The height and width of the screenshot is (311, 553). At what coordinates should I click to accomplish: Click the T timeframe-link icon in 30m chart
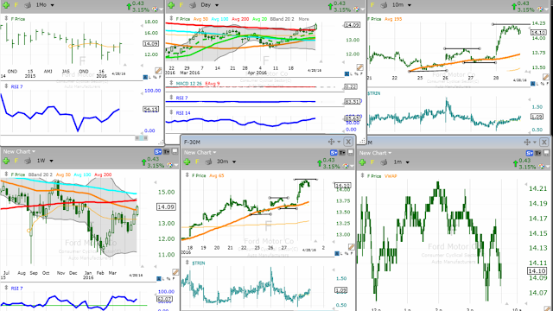pos(342,153)
